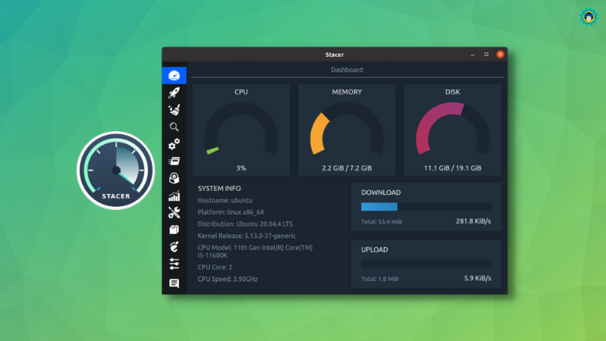Screen dimensions: 606x341
Task: Open the Dashboard speedometer sidebar icon
Action: pyautogui.click(x=174, y=75)
